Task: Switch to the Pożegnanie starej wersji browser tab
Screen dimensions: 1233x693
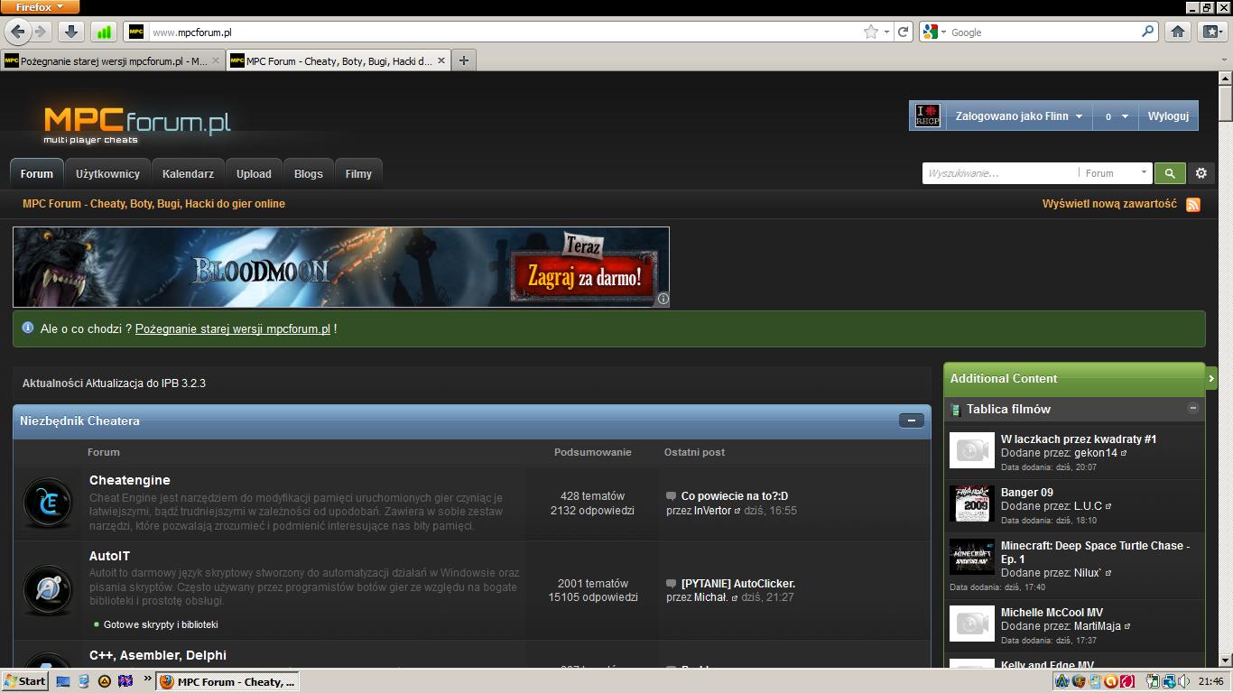Action: click(x=112, y=60)
